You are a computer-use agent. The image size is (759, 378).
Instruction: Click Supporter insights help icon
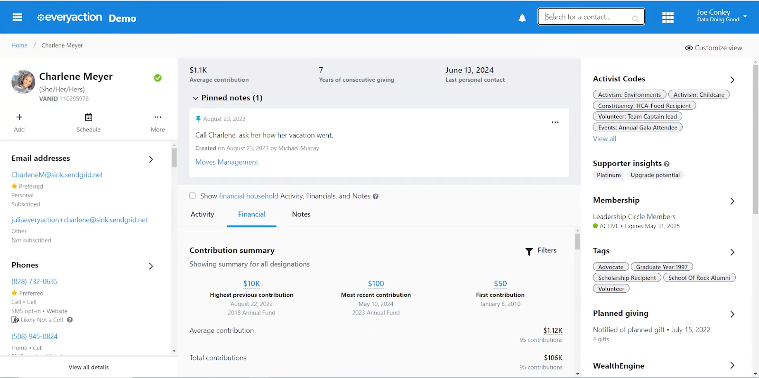[x=666, y=164]
